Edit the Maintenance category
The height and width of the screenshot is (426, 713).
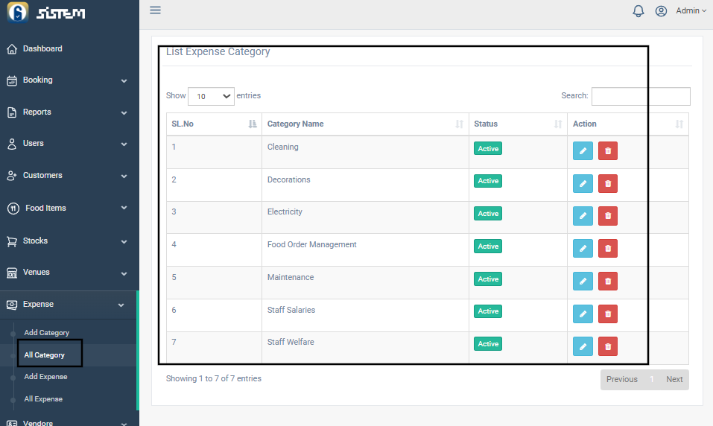583,282
